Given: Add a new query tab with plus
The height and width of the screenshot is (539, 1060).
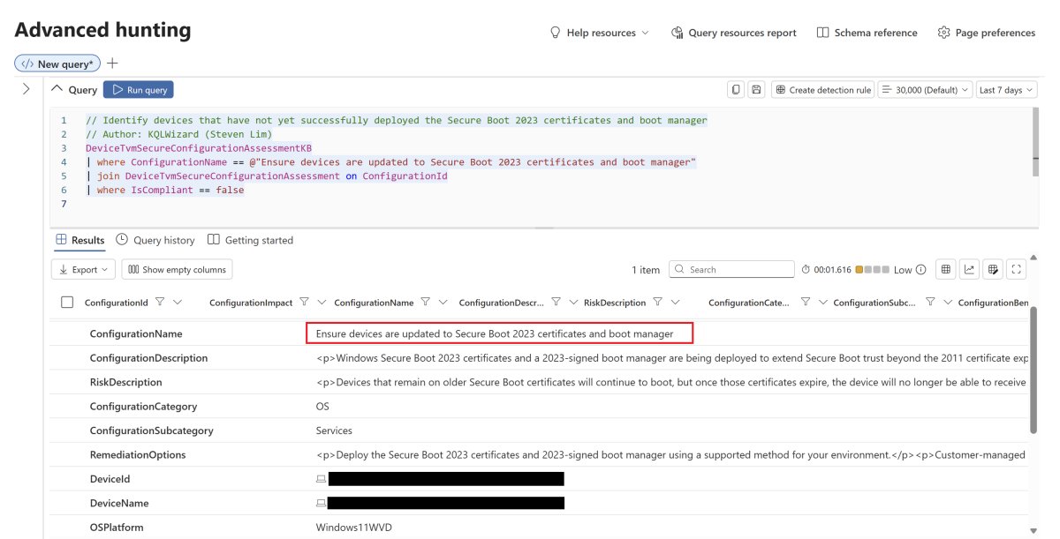Looking at the screenshot, I should tap(112, 64).
